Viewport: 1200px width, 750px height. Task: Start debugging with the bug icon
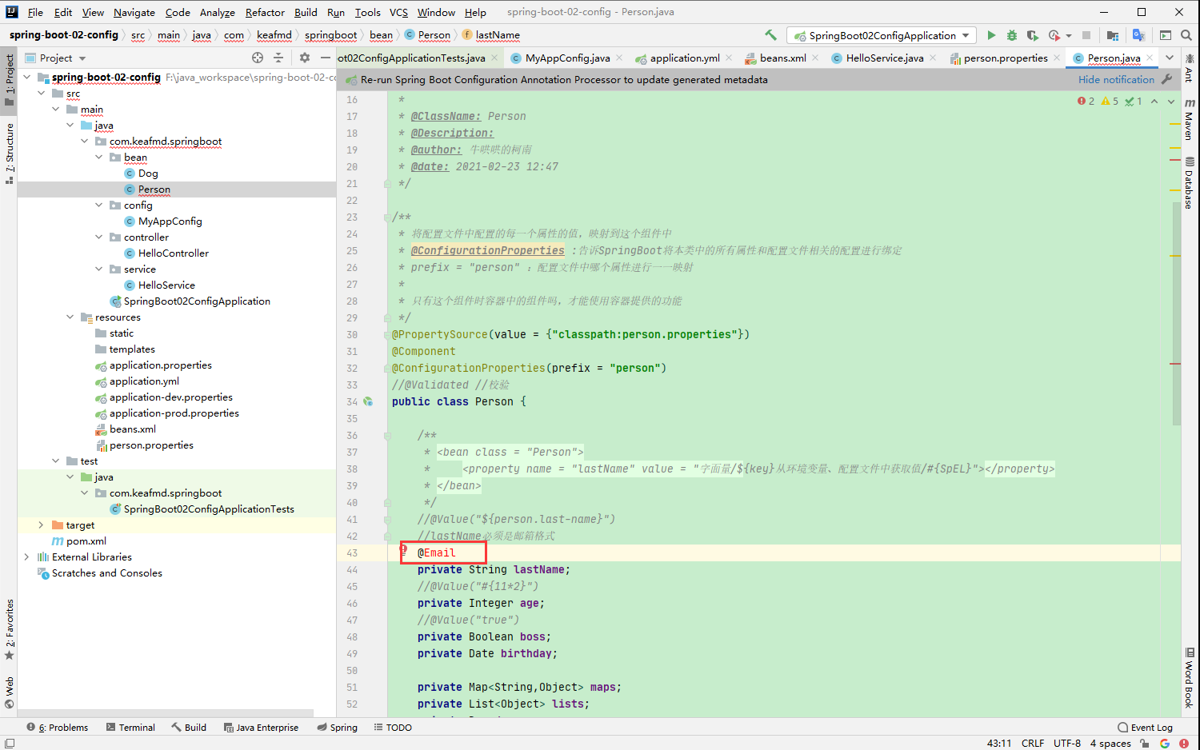pos(1012,35)
